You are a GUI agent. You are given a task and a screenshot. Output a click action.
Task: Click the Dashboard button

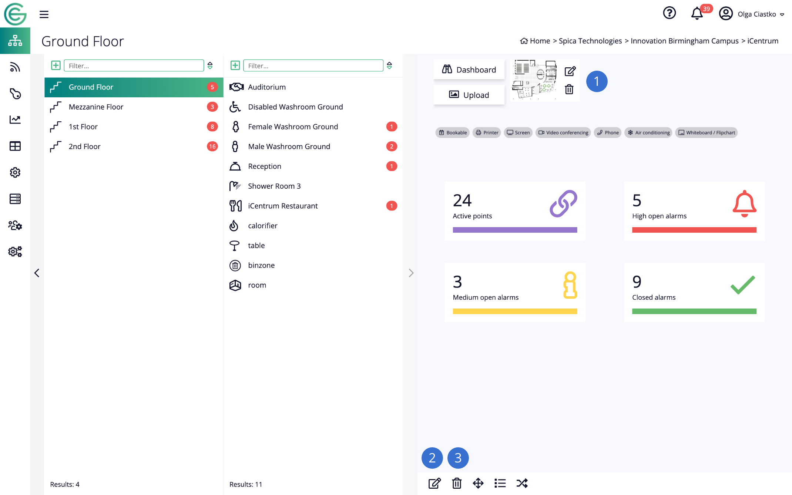coord(469,70)
